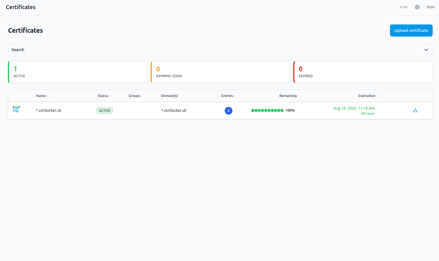Click the Domain(s) column header
Viewport: 439px width, 261px height.
tap(170, 96)
